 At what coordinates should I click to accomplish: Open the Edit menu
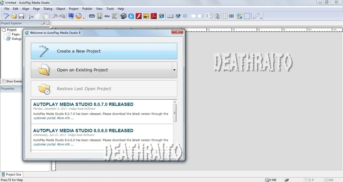tap(16, 9)
